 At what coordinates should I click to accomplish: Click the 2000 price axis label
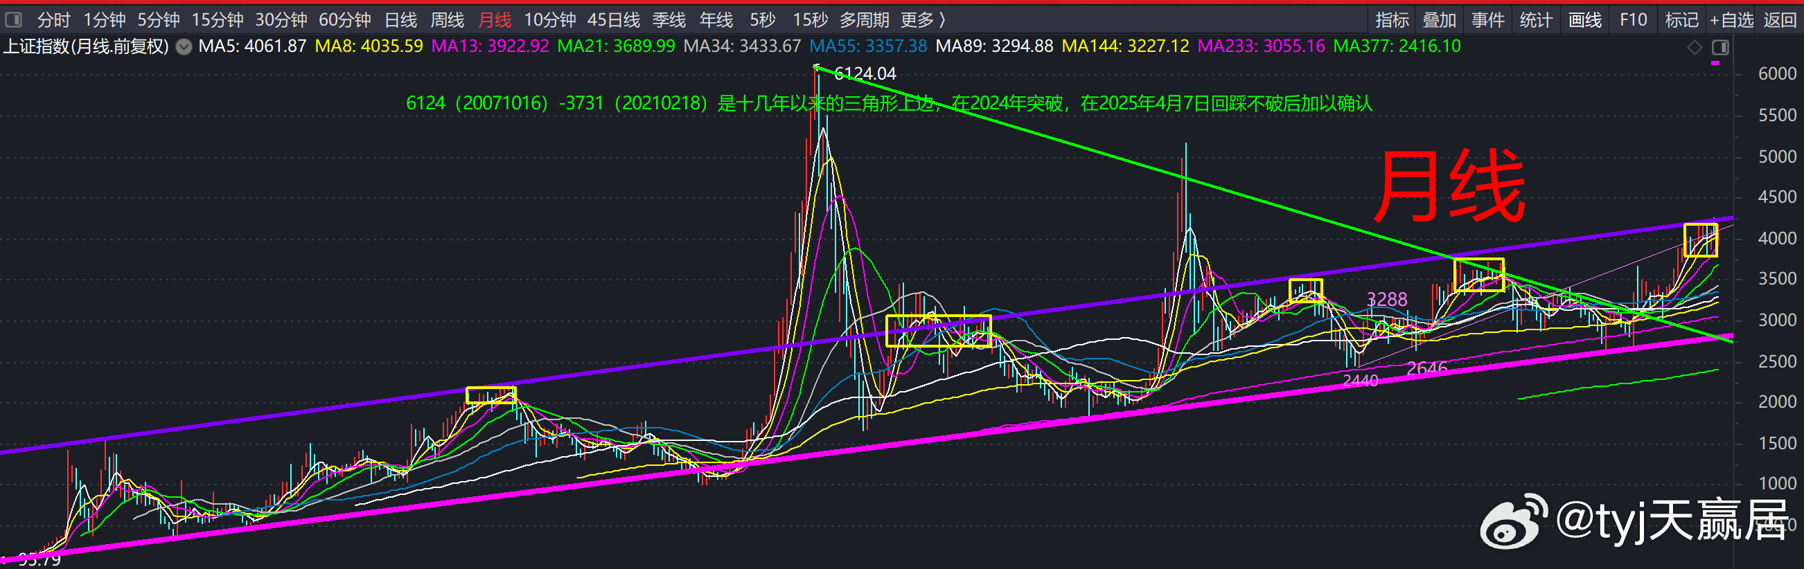1778,402
